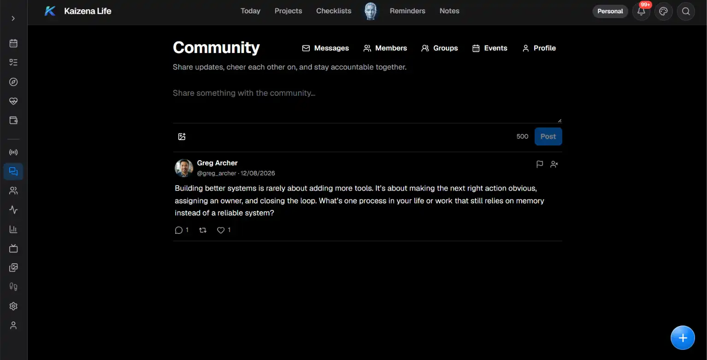Go to the Reminders tab
The image size is (707, 360).
[x=407, y=11]
